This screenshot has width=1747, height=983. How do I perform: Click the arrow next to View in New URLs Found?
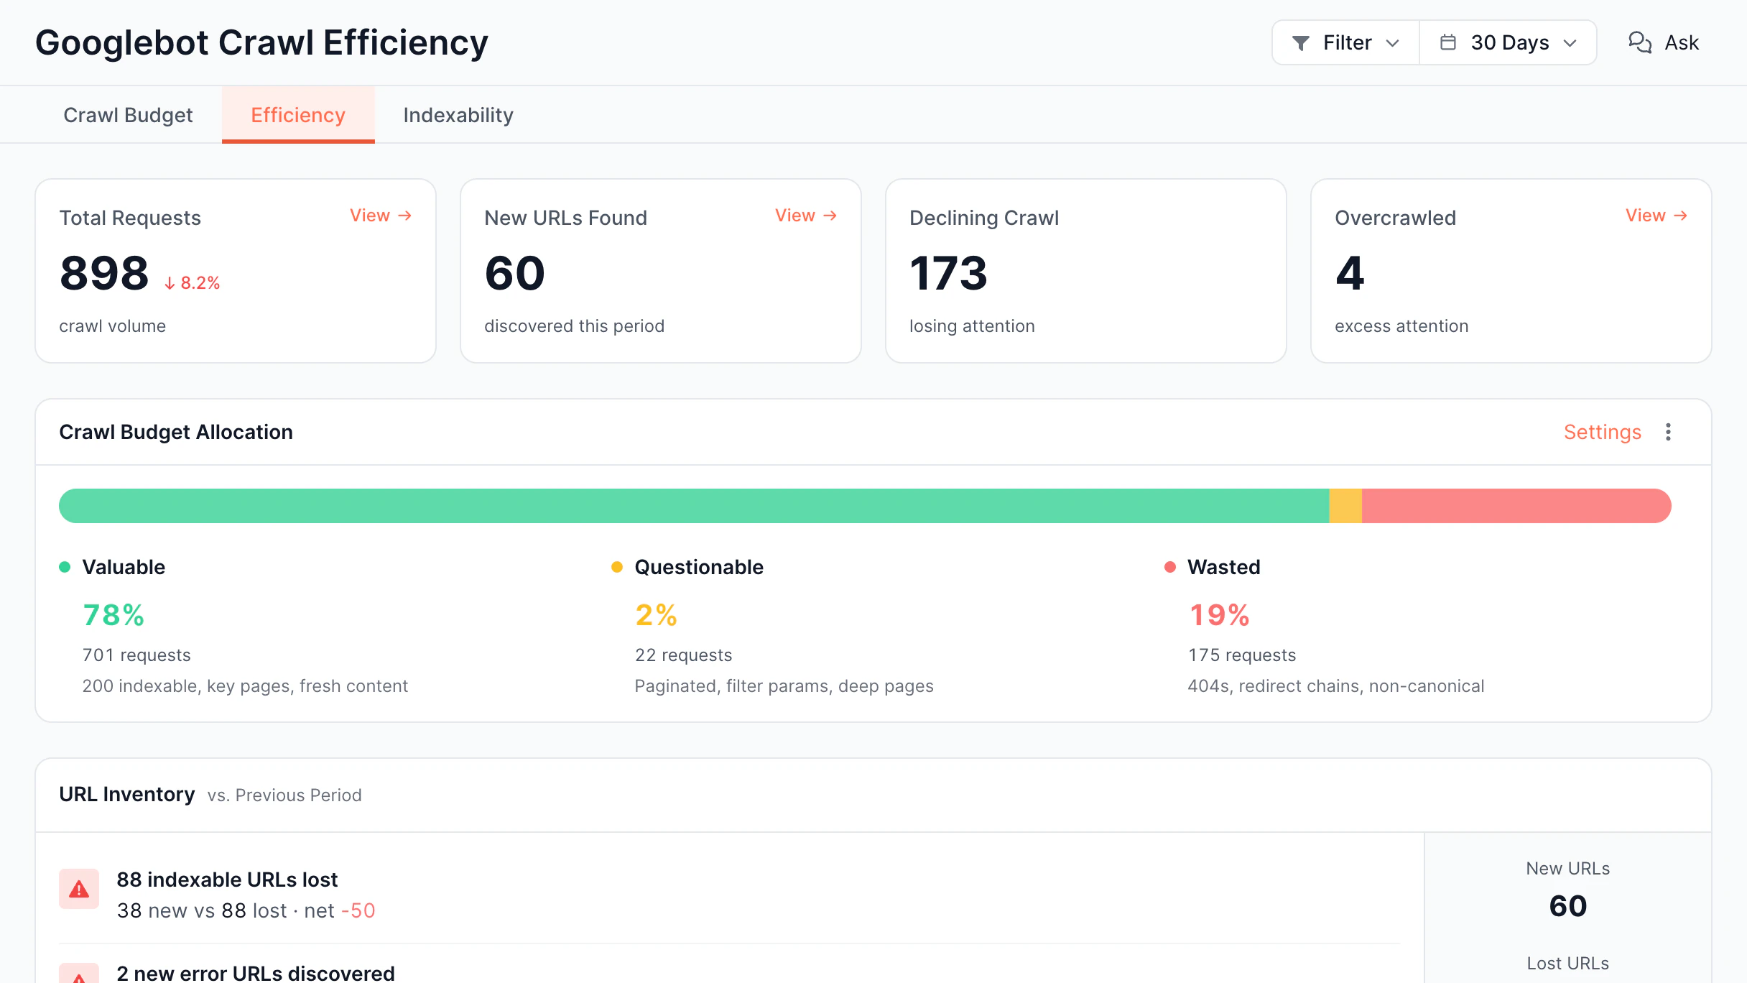[830, 216]
